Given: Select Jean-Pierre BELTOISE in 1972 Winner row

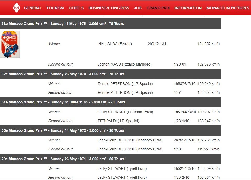Looking at the screenshot, I should (x=130, y=140).
